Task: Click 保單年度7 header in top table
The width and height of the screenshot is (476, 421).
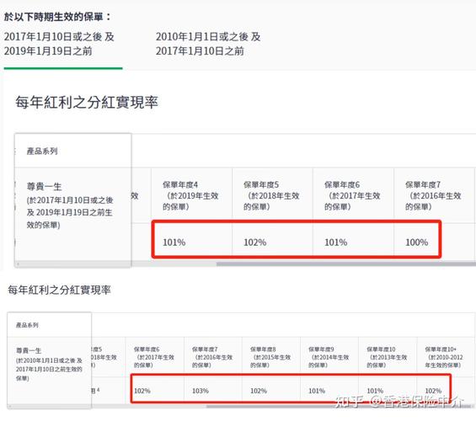Action: tap(433, 195)
